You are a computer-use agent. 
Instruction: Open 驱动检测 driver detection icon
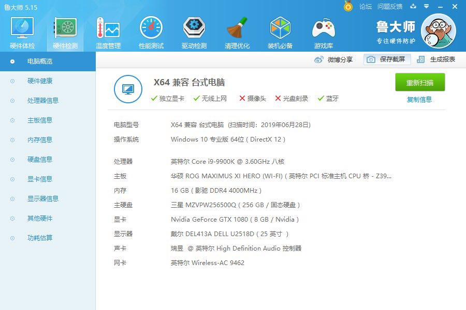click(194, 27)
